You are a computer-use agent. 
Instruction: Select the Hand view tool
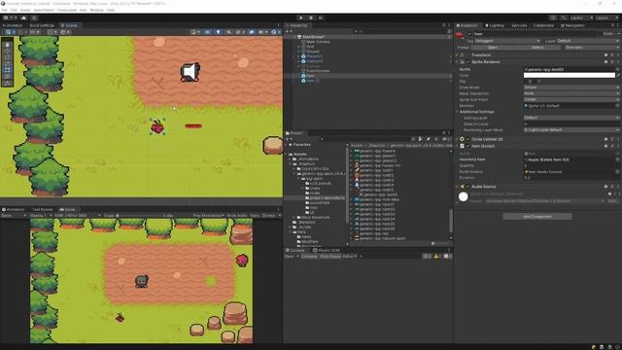coord(8,45)
